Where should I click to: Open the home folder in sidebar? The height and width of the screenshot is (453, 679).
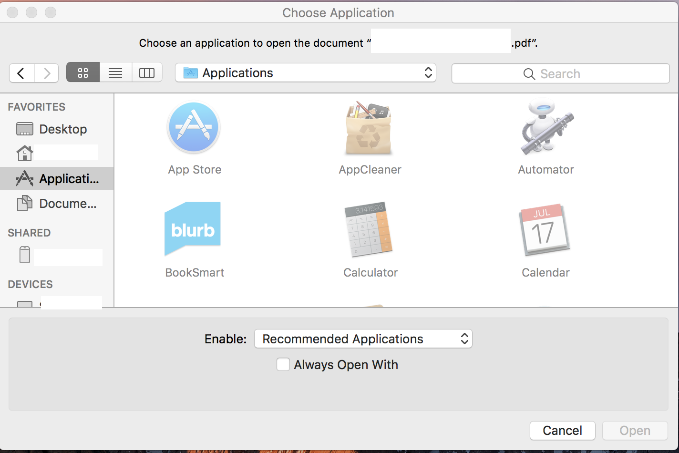tap(57, 153)
